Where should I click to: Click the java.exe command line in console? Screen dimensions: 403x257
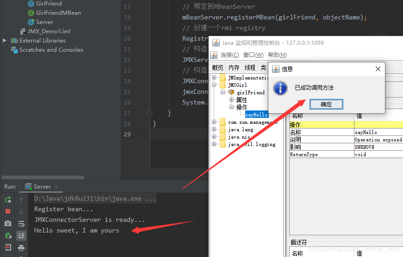click(95, 198)
